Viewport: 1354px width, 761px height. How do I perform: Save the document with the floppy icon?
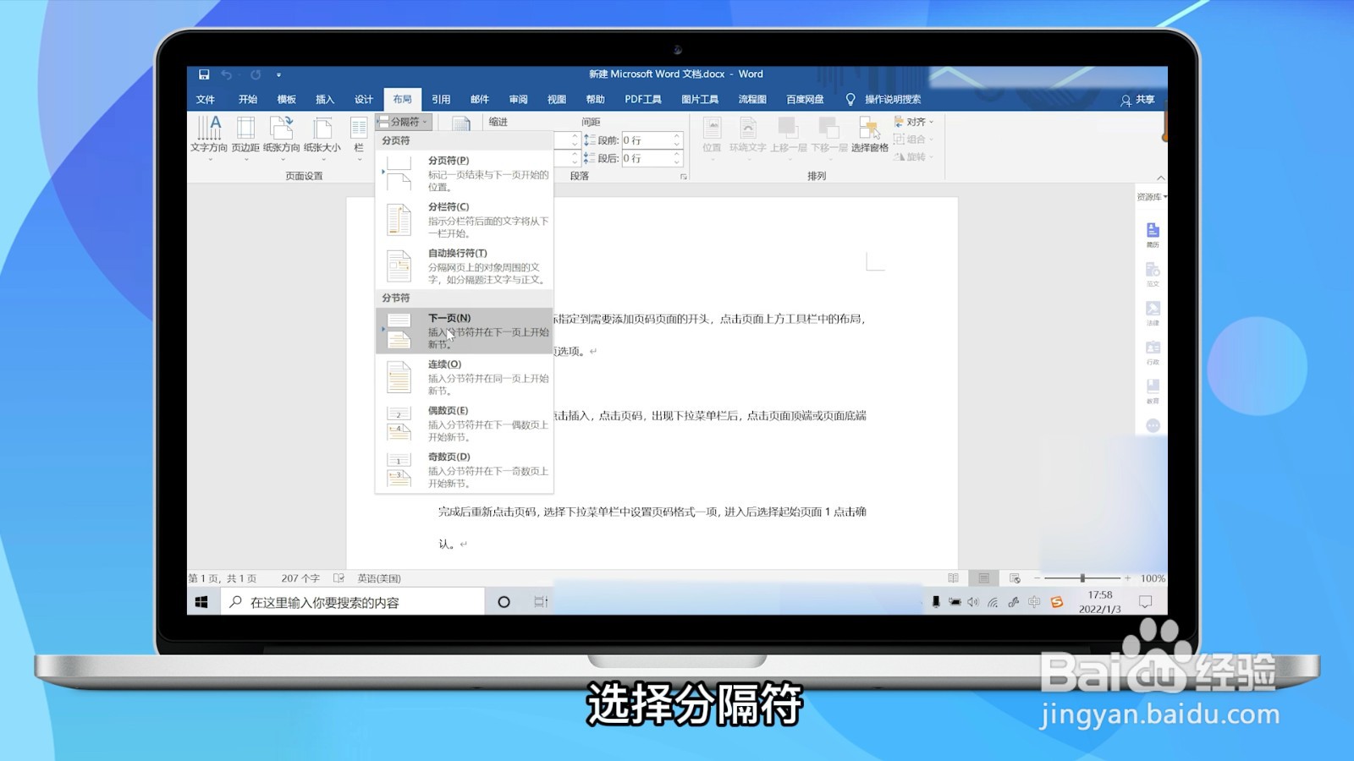(204, 74)
